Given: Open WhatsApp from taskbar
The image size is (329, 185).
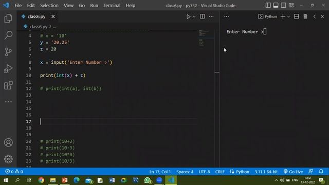Looking at the screenshot, I should 148,180.
